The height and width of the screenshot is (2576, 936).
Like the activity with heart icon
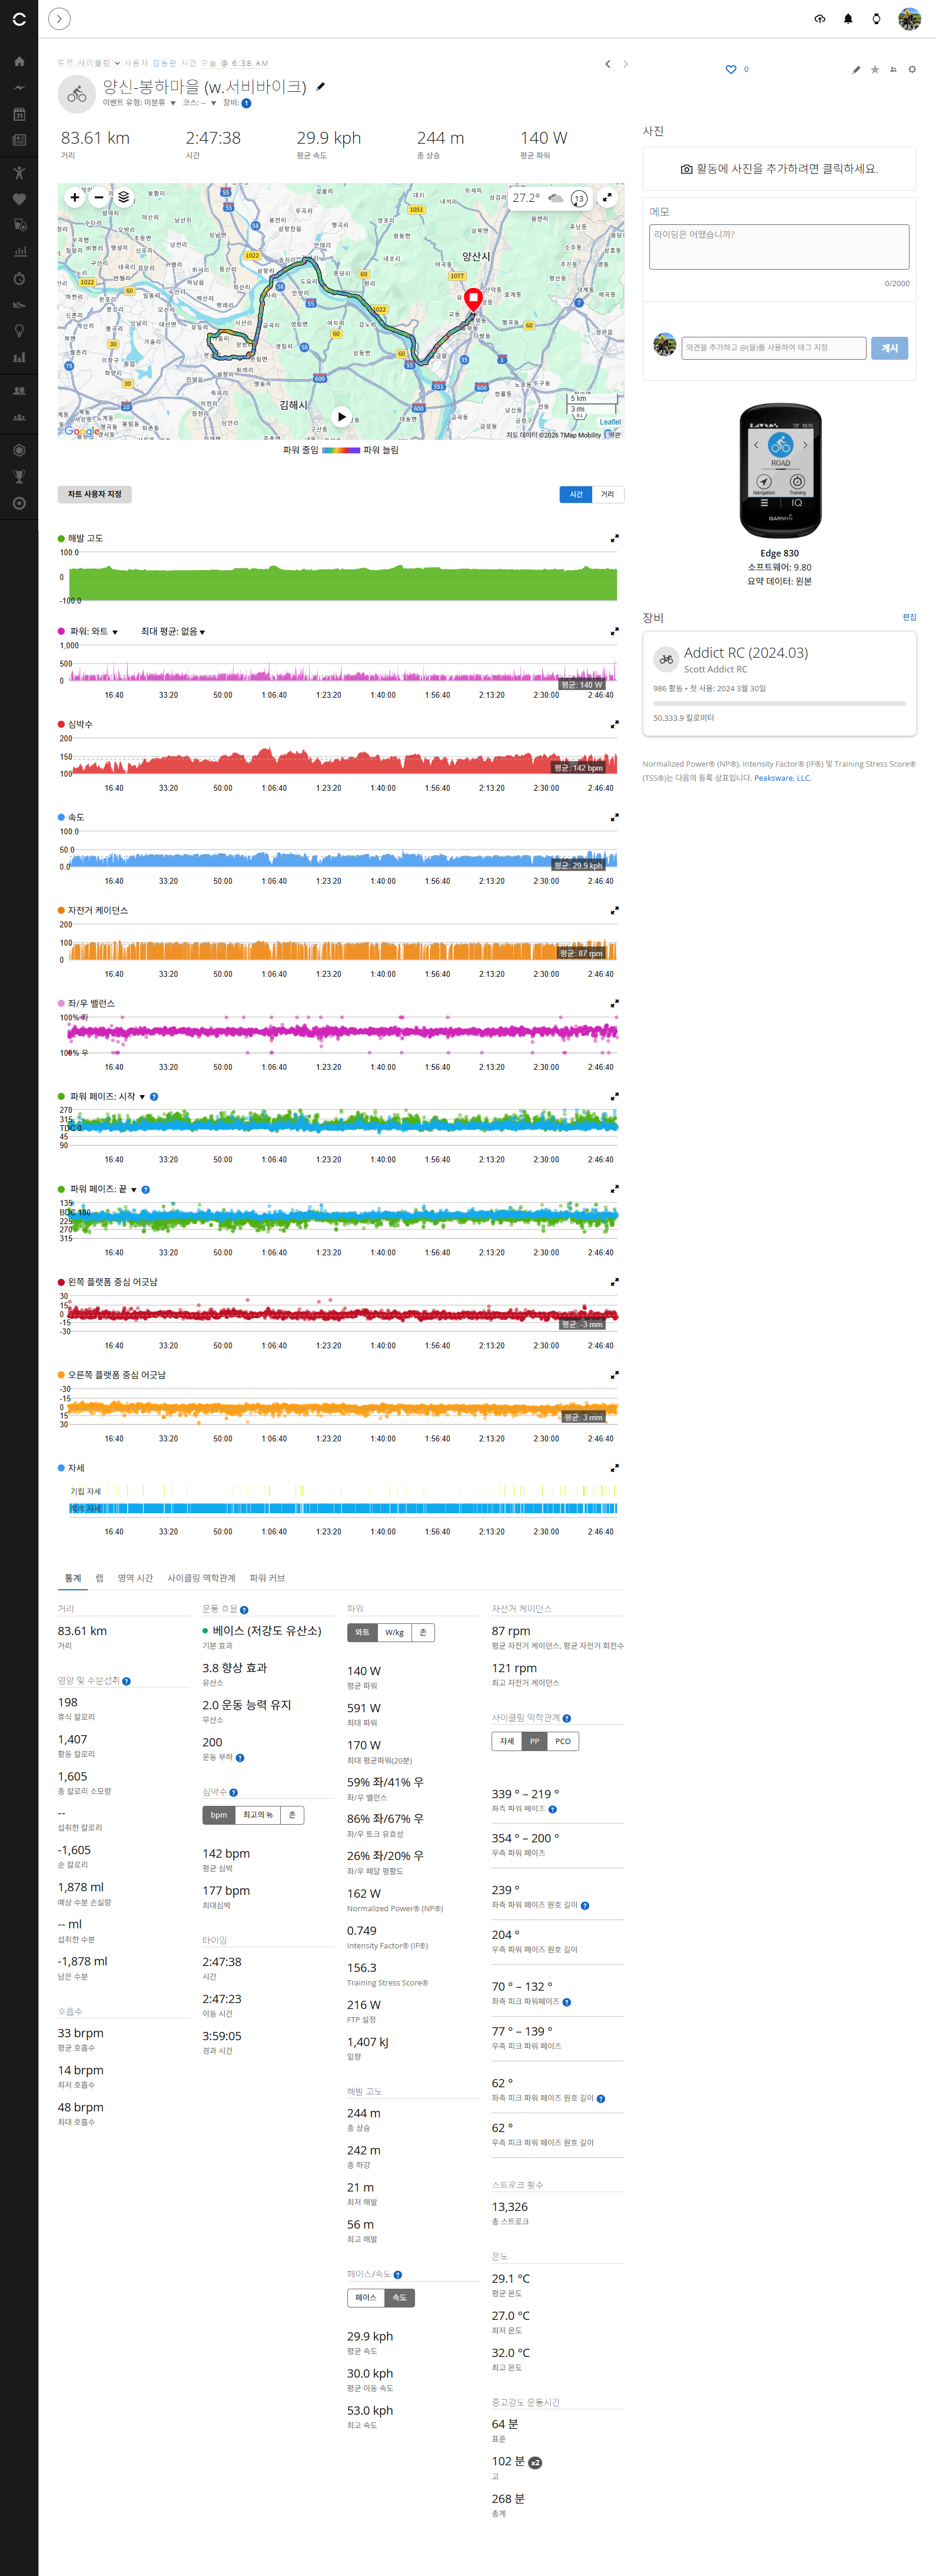tap(730, 69)
